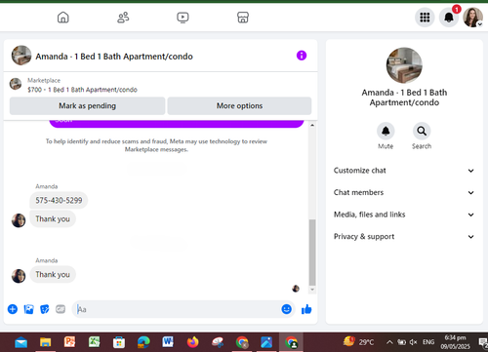The width and height of the screenshot is (488, 352).
Task: Open the notifications bell
Action: click(449, 18)
